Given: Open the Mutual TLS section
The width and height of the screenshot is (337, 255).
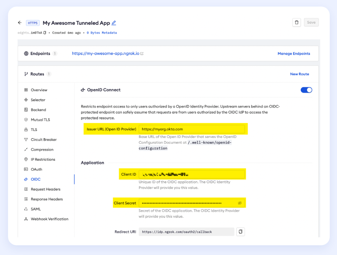Looking at the screenshot, I should click(41, 120).
